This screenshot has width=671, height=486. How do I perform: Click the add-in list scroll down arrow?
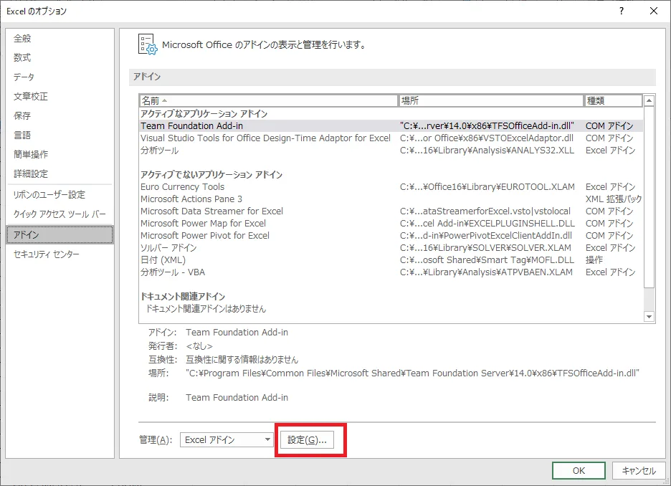click(x=649, y=316)
